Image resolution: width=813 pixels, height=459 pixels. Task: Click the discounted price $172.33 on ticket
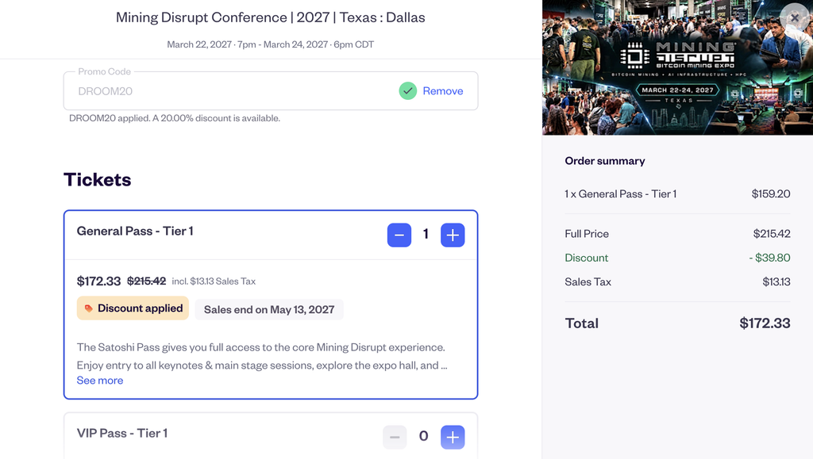coord(98,281)
